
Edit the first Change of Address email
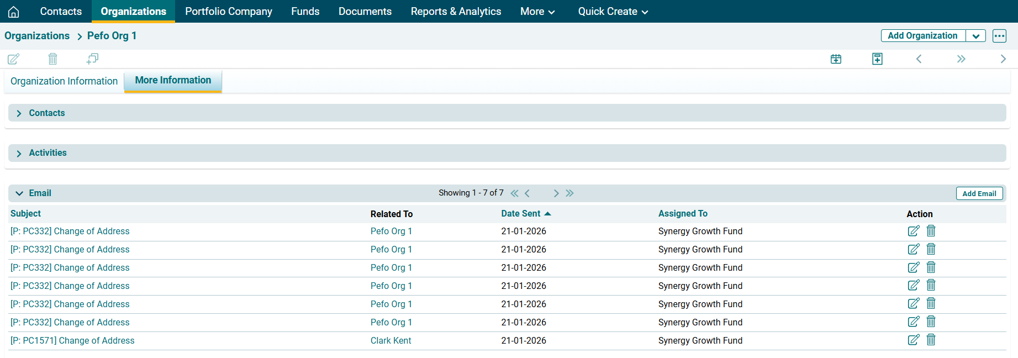click(x=914, y=231)
